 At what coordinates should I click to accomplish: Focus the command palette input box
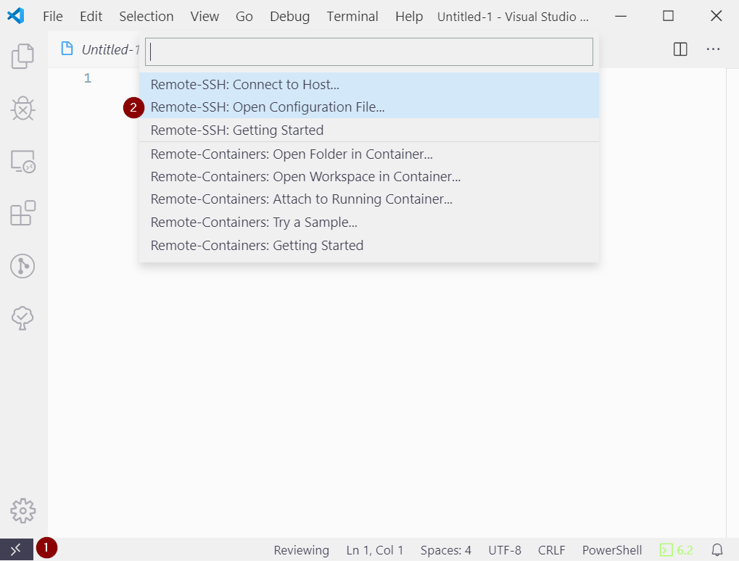369,51
